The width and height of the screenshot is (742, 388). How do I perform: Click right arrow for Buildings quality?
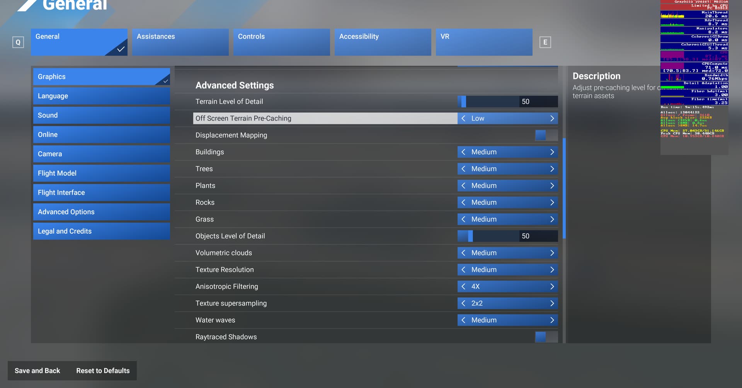(x=552, y=152)
